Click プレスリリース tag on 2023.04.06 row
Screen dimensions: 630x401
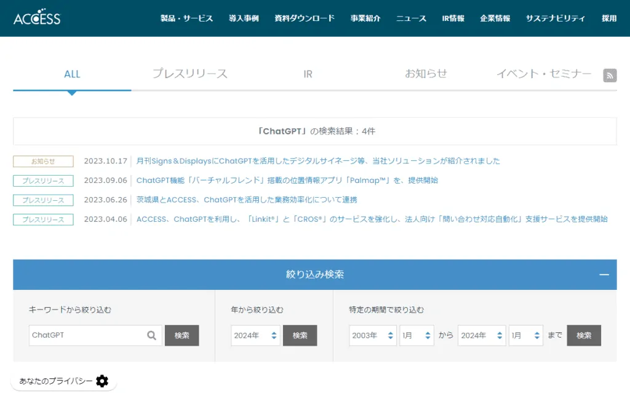[x=44, y=220]
